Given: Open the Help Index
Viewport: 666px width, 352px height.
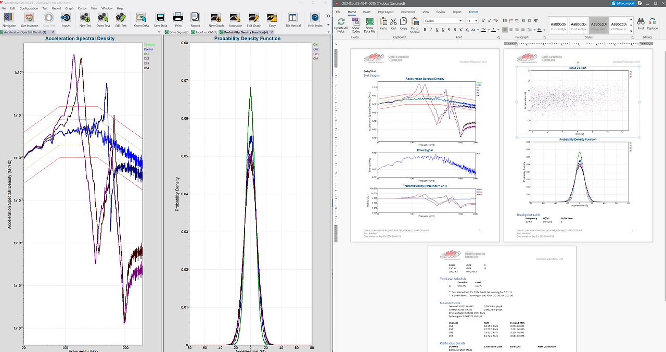Looking at the screenshot, I should [x=315, y=20].
